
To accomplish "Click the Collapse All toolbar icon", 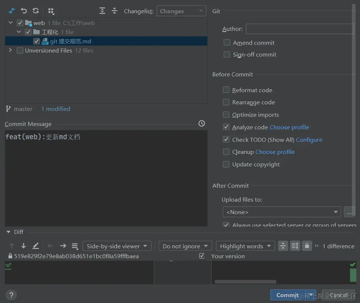I will tap(114, 11).
